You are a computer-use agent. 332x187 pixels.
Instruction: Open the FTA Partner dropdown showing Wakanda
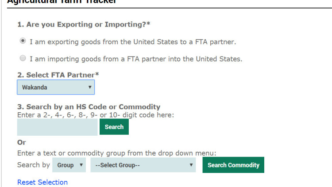(x=55, y=87)
